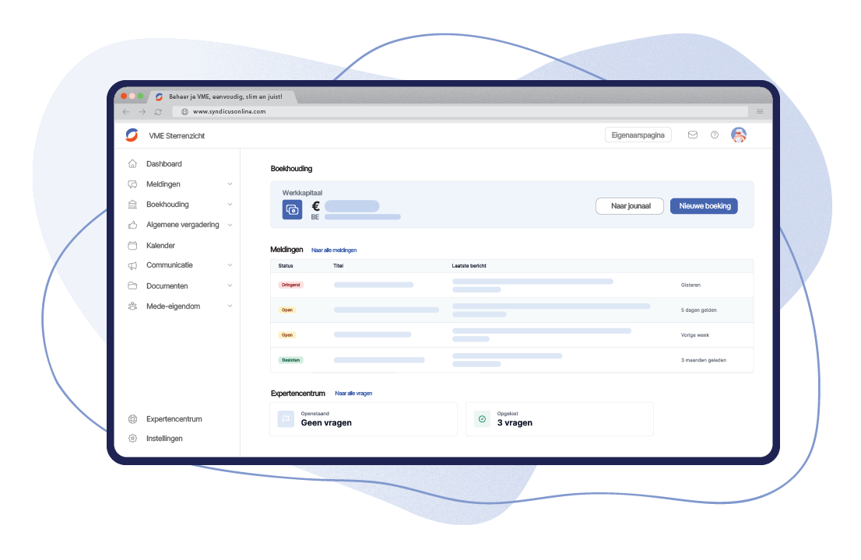861x560 pixels.
Task: Click the Nieuwe boeking button
Action: point(704,206)
